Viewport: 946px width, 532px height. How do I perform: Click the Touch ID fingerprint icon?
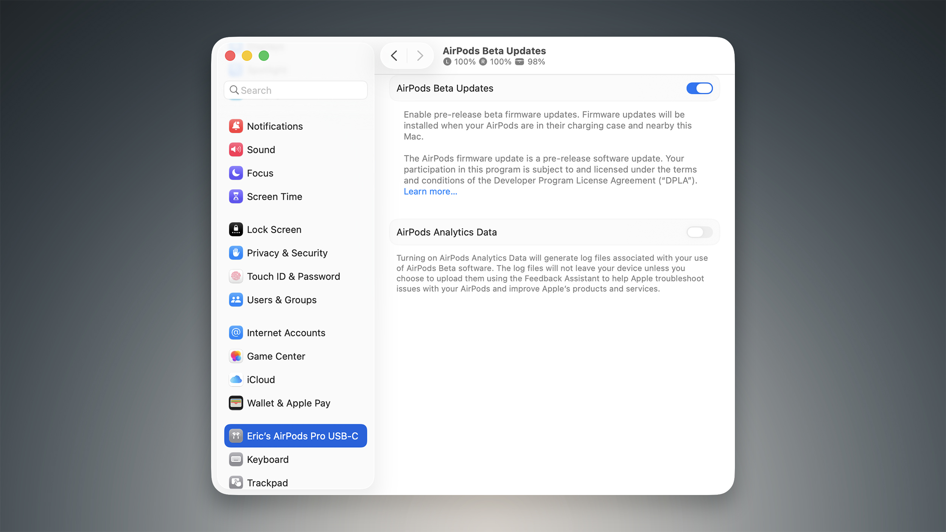(236, 276)
